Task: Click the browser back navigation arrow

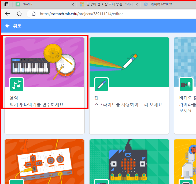Action: [8, 14]
